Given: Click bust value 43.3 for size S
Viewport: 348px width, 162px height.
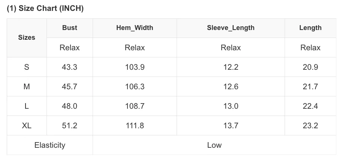Looking at the screenshot, I should 70,67.
